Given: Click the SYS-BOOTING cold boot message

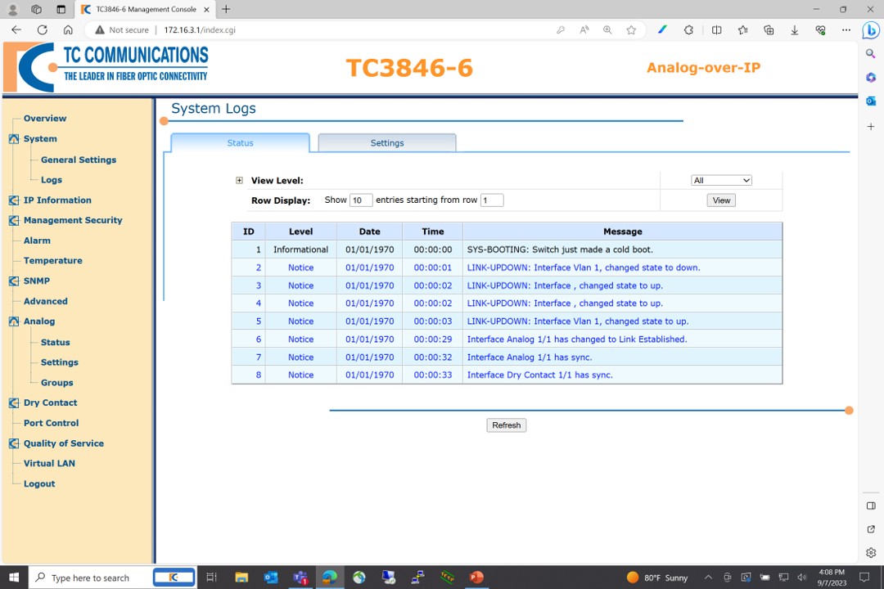Looking at the screenshot, I should [560, 250].
